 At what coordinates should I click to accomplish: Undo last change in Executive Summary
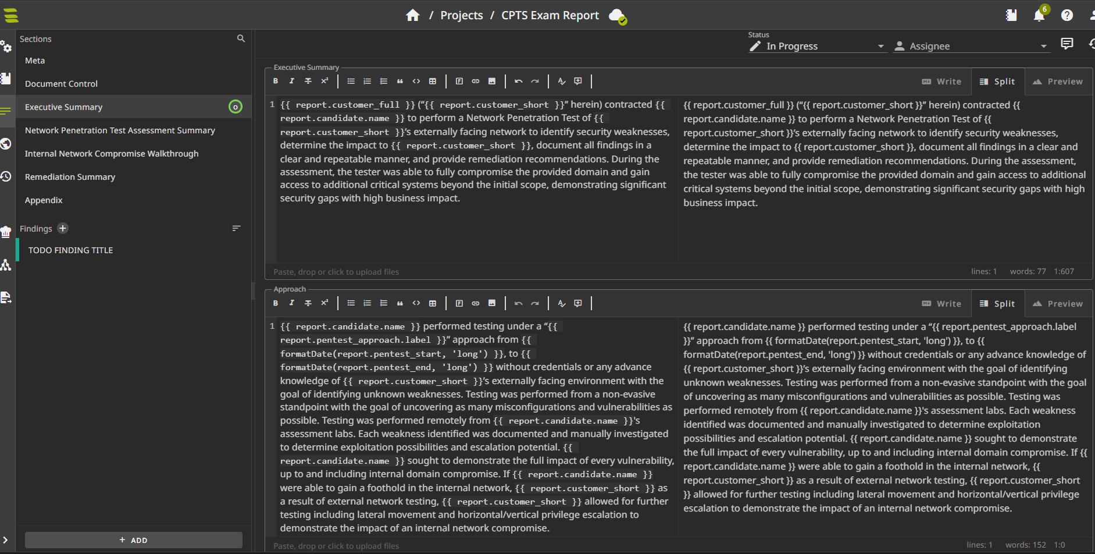tap(518, 81)
